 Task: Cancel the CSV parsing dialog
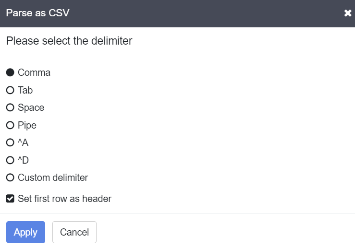coord(74,232)
